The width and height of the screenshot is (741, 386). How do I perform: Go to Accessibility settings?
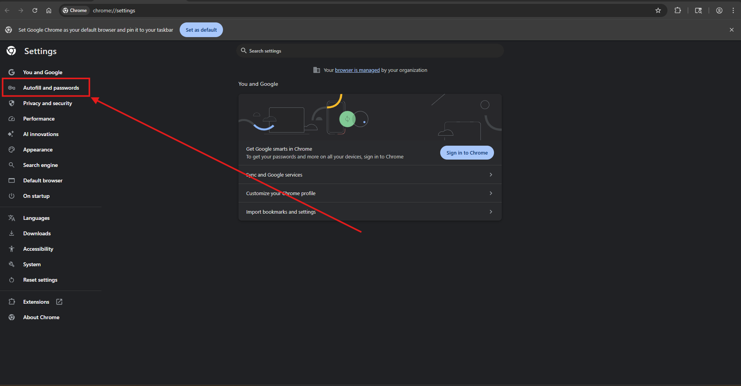(x=38, y=249)
